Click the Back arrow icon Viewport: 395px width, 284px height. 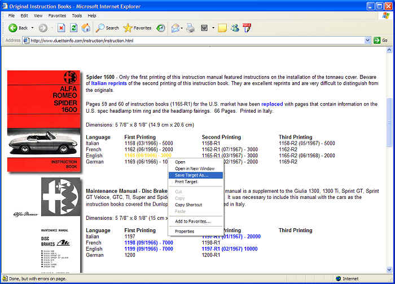coord(12,28)
